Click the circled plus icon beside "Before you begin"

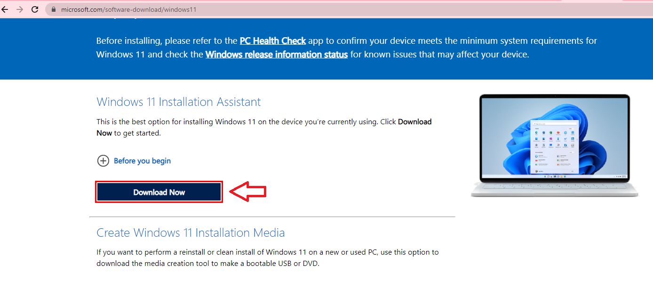[x=103, y=161]
